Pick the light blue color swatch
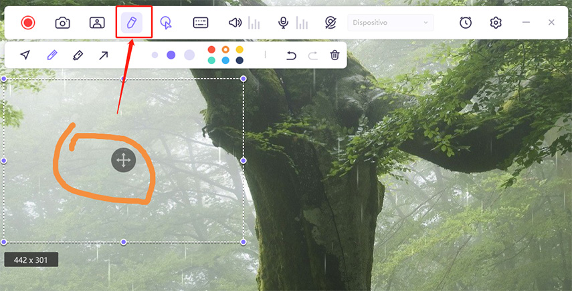The image size is (572, 291). [225, 60]
